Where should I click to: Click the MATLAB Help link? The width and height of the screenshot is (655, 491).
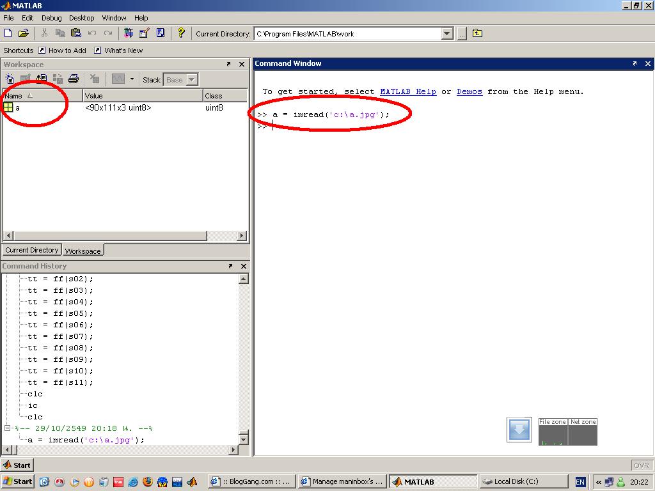click(x=408, y=91)
